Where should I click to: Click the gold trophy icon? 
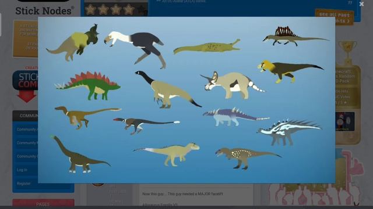[x=347, y=53]
